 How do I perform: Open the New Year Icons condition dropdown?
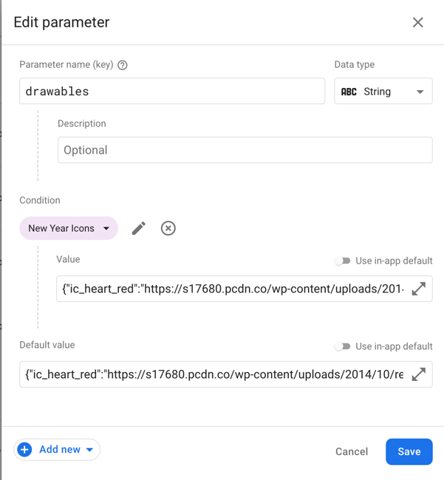[x=106, y=228]
